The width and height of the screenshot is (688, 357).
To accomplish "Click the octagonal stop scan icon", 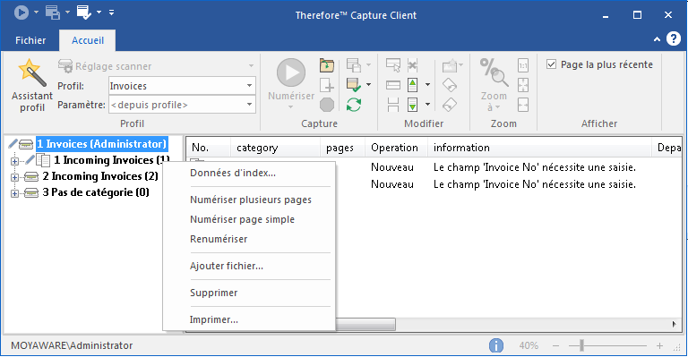I will pos(327,105).
